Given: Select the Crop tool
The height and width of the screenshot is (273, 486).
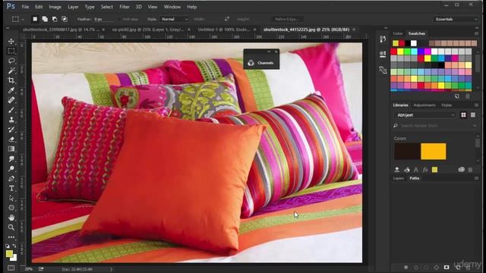Looking at the screenshot, I should pyautogui.click(x=11, y=80).
